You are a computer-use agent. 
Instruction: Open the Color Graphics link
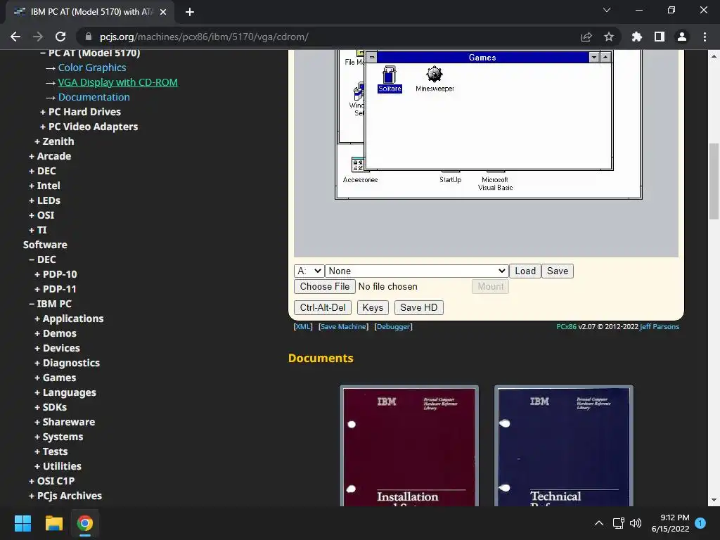tap(92, 67)
